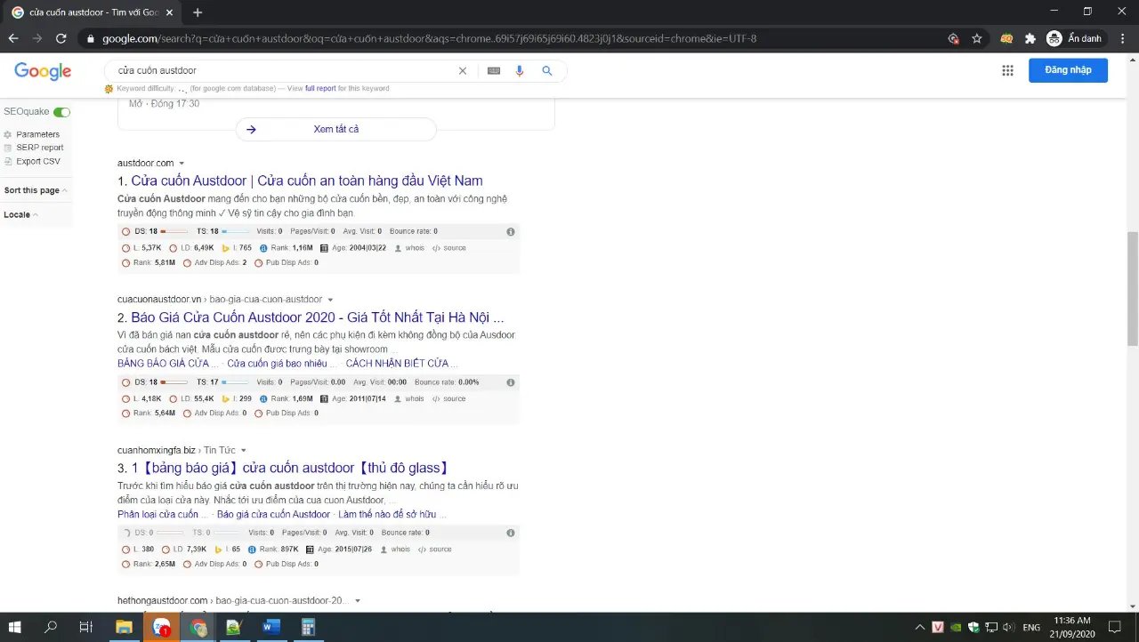1139x642 pixels.
Task: Expand the austdoor.com result dropdown arrow
Action: [x=182, y=164]
